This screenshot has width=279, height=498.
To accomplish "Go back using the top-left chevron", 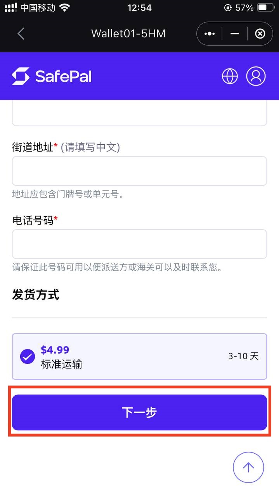I will 21,34.
